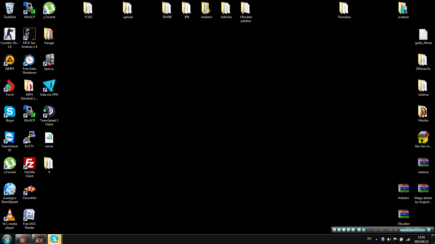Open the Skype desktop shortcut
This screenshot has height=244, width=435.
click(x=10, y=114)
